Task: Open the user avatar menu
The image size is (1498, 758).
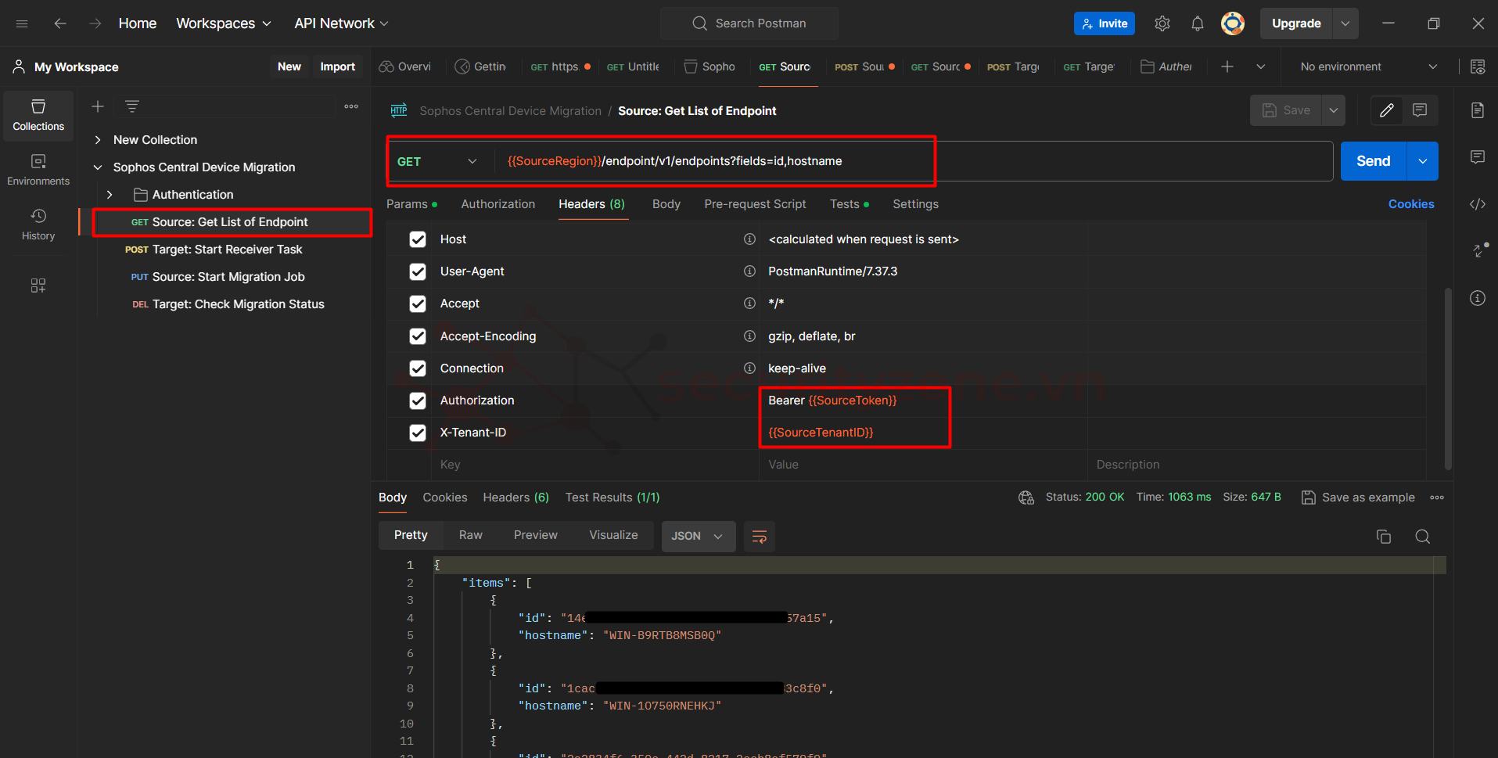Action: 1233,23
